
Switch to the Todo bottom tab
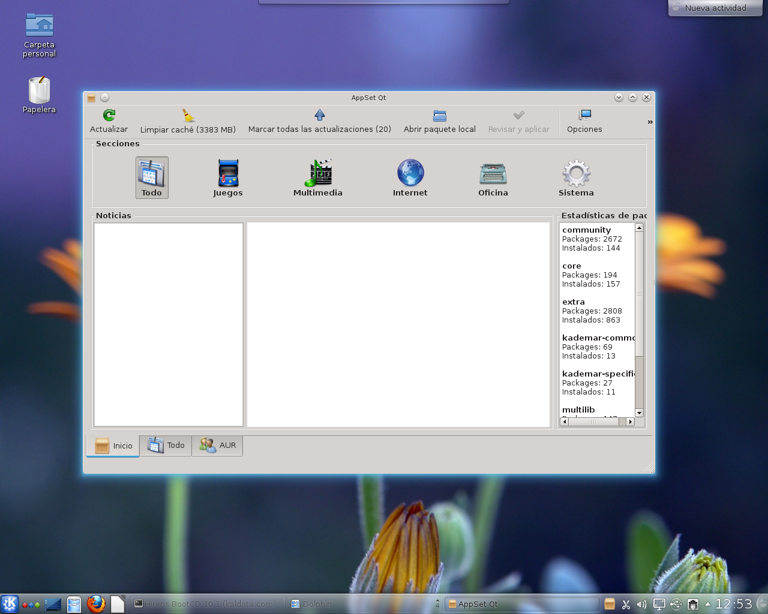coord(166,446)
